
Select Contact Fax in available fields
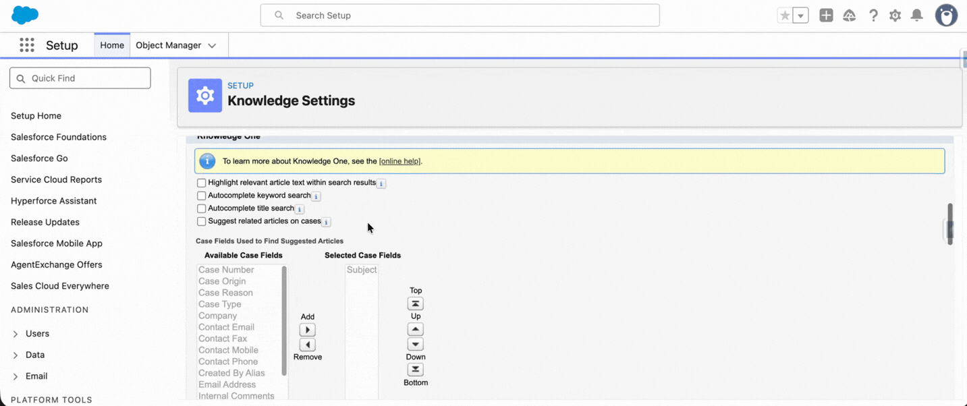point(223,339)
